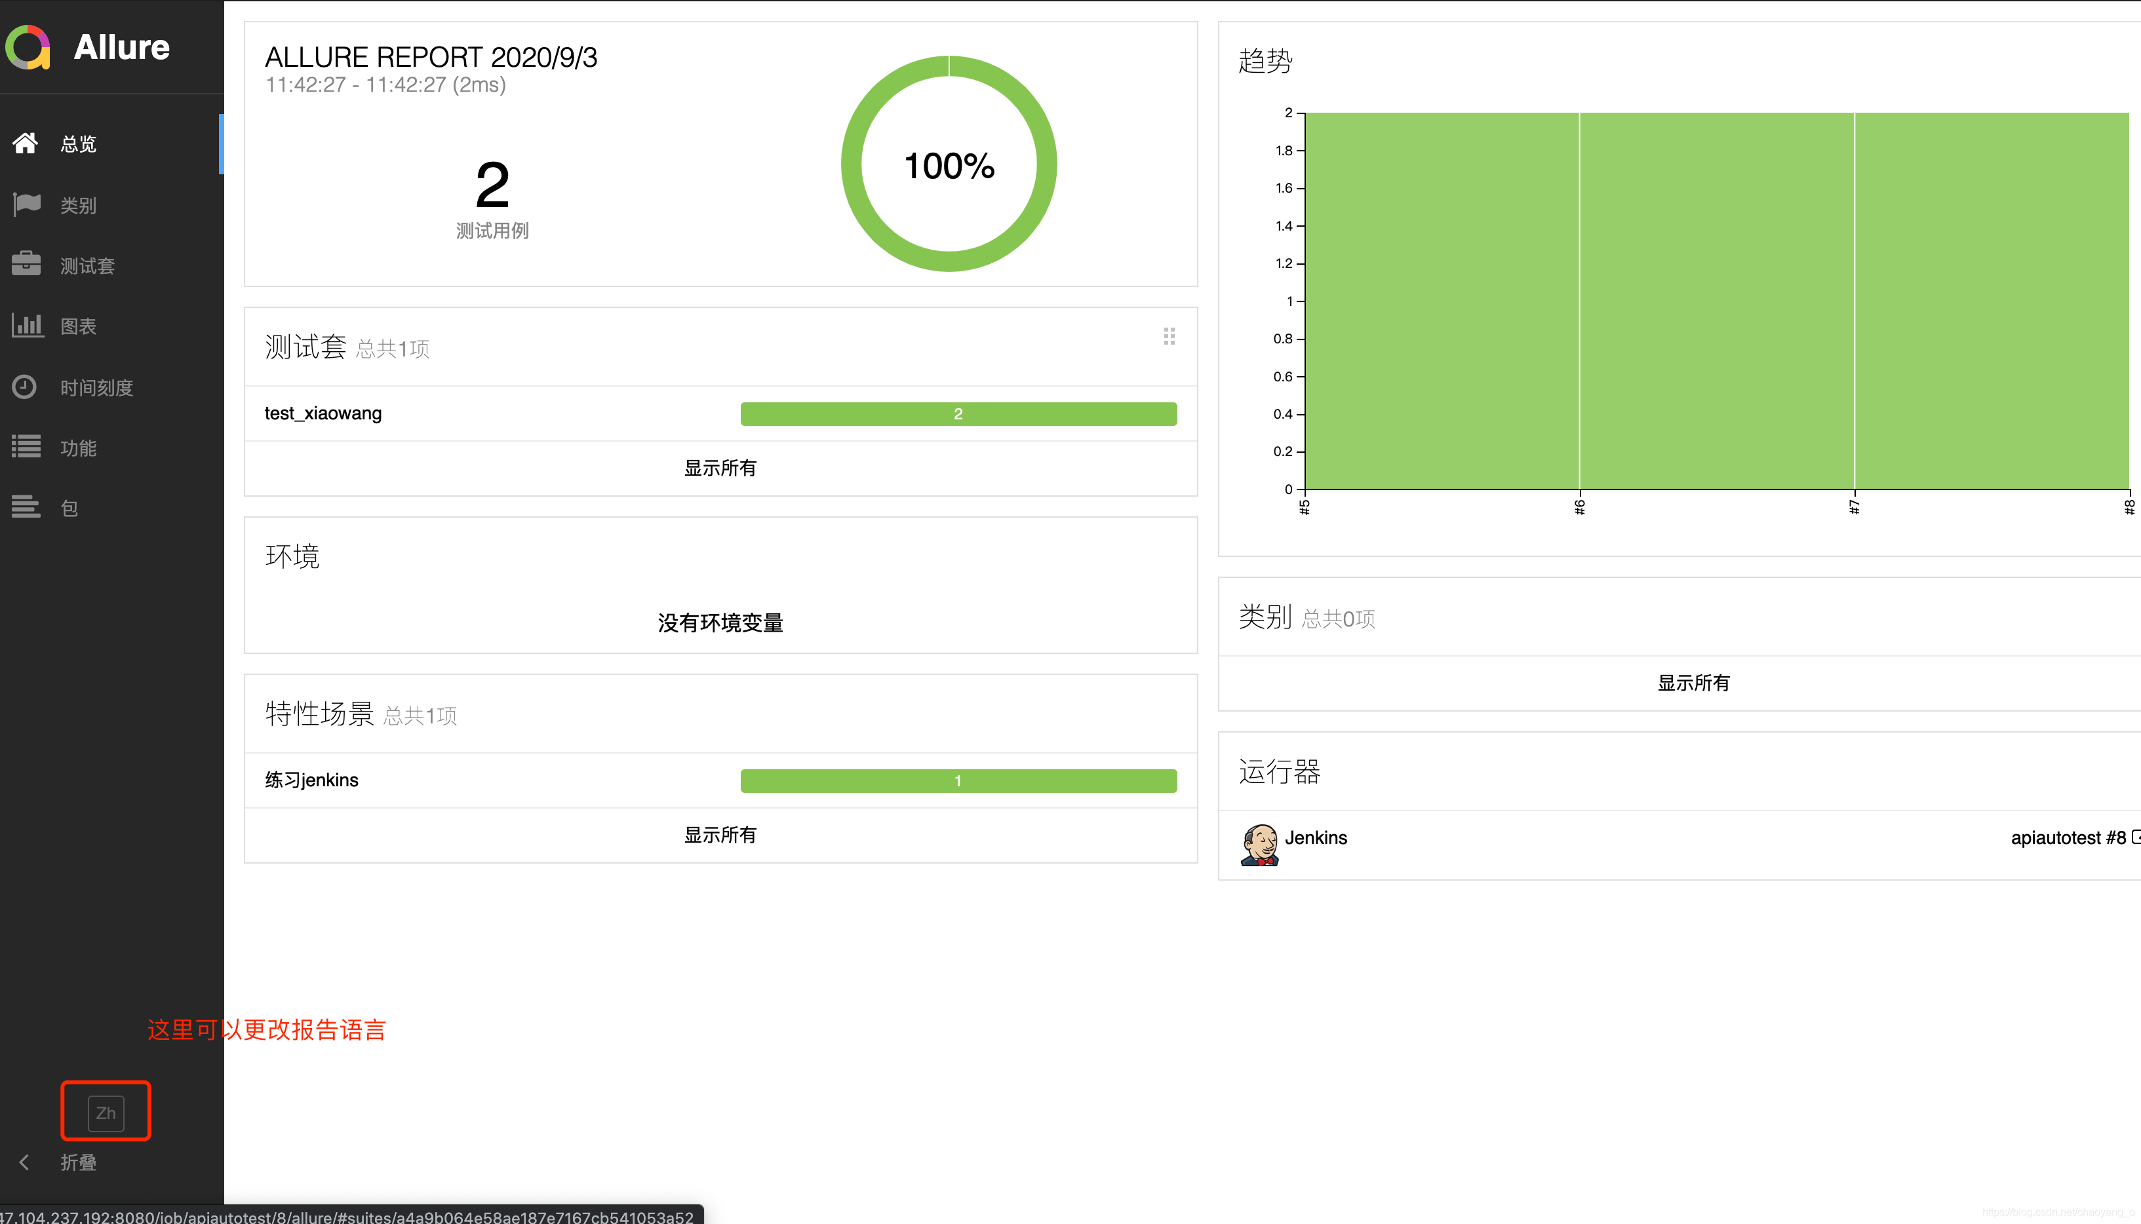Click 显示所有 under 练习jenkins feature
The image size is (2141, 1224).
720,835
